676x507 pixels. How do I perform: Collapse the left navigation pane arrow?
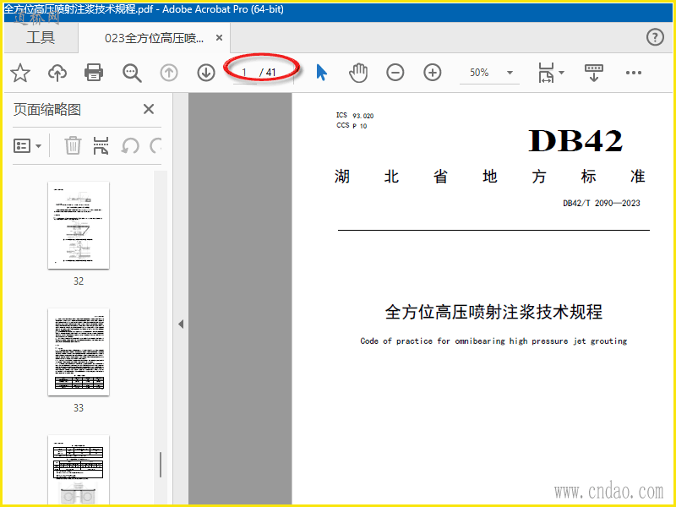(181, 324)
